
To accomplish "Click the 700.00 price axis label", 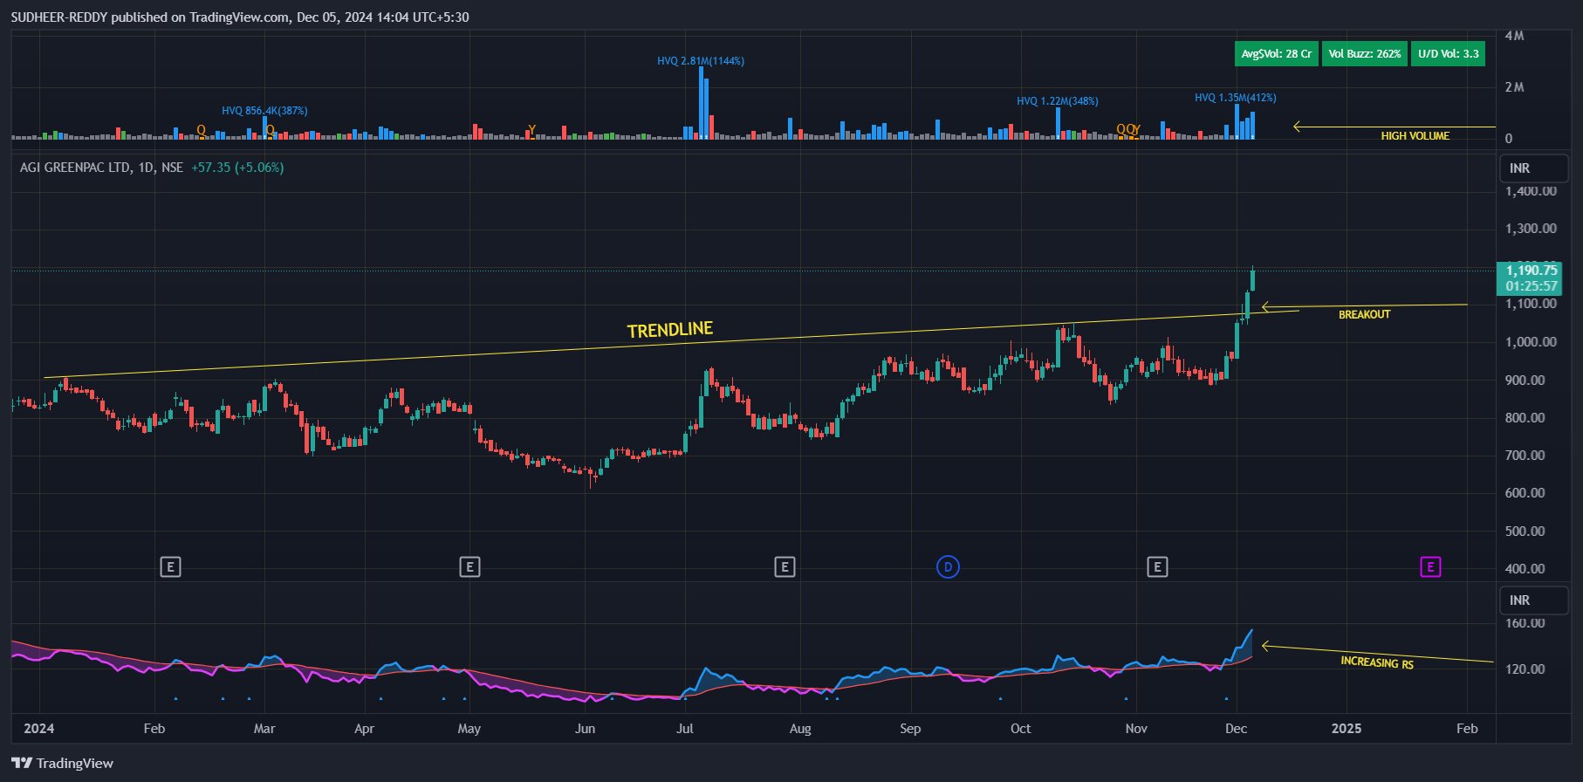I will click(x=1525, y=456).
